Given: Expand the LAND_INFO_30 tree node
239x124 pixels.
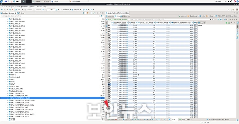Looking at the screenshot, I should point(8,19).
